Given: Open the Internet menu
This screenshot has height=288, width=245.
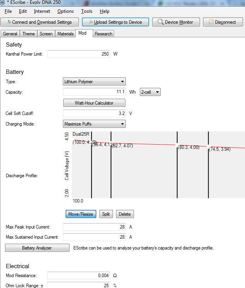Looking at the screenshot, I should point(42,11).
